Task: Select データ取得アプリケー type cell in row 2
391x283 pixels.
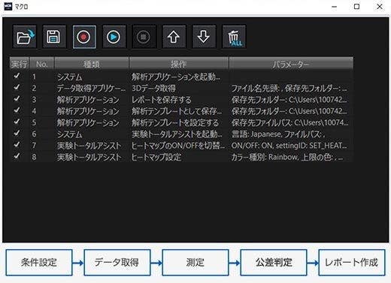Action: point(91,89)
